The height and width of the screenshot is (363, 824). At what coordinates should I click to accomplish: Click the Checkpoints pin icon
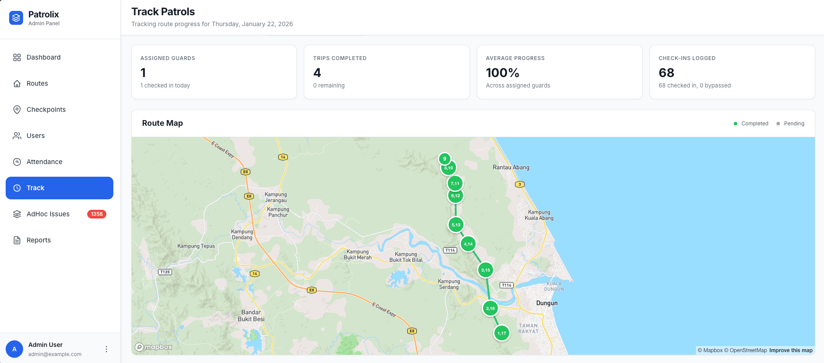tap(17, 110)
